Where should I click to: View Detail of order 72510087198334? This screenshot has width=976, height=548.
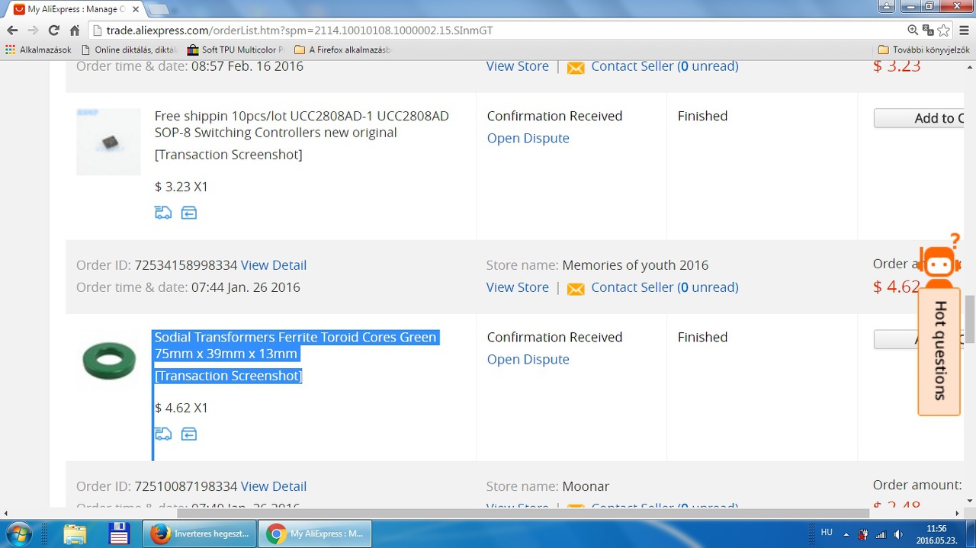pos(274,486)
